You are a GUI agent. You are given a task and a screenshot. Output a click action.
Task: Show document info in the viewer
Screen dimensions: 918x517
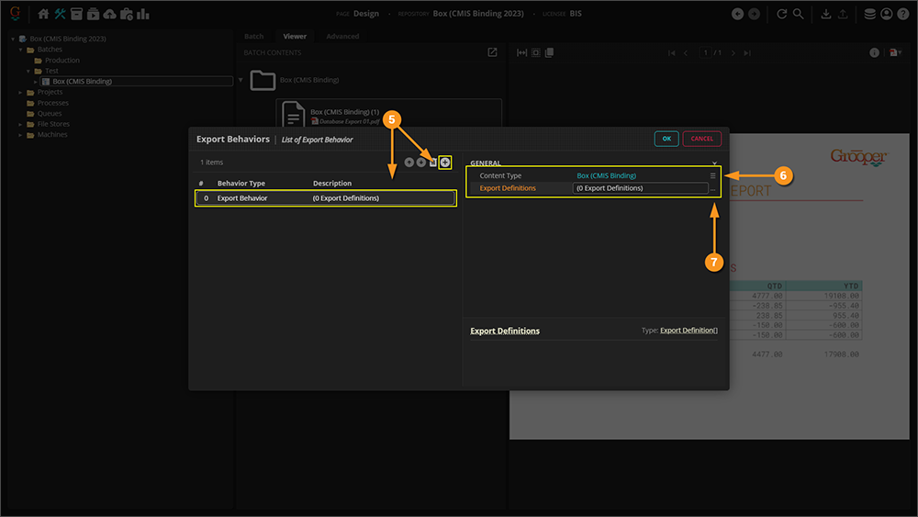(x=874, y=52)
